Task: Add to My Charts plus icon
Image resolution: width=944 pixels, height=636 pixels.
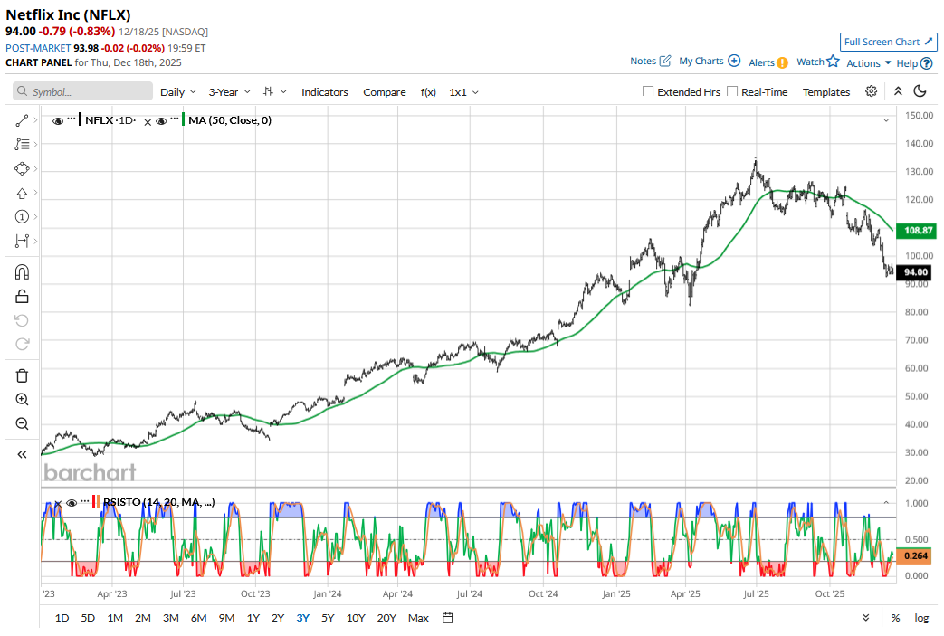Action: [734, 61]
